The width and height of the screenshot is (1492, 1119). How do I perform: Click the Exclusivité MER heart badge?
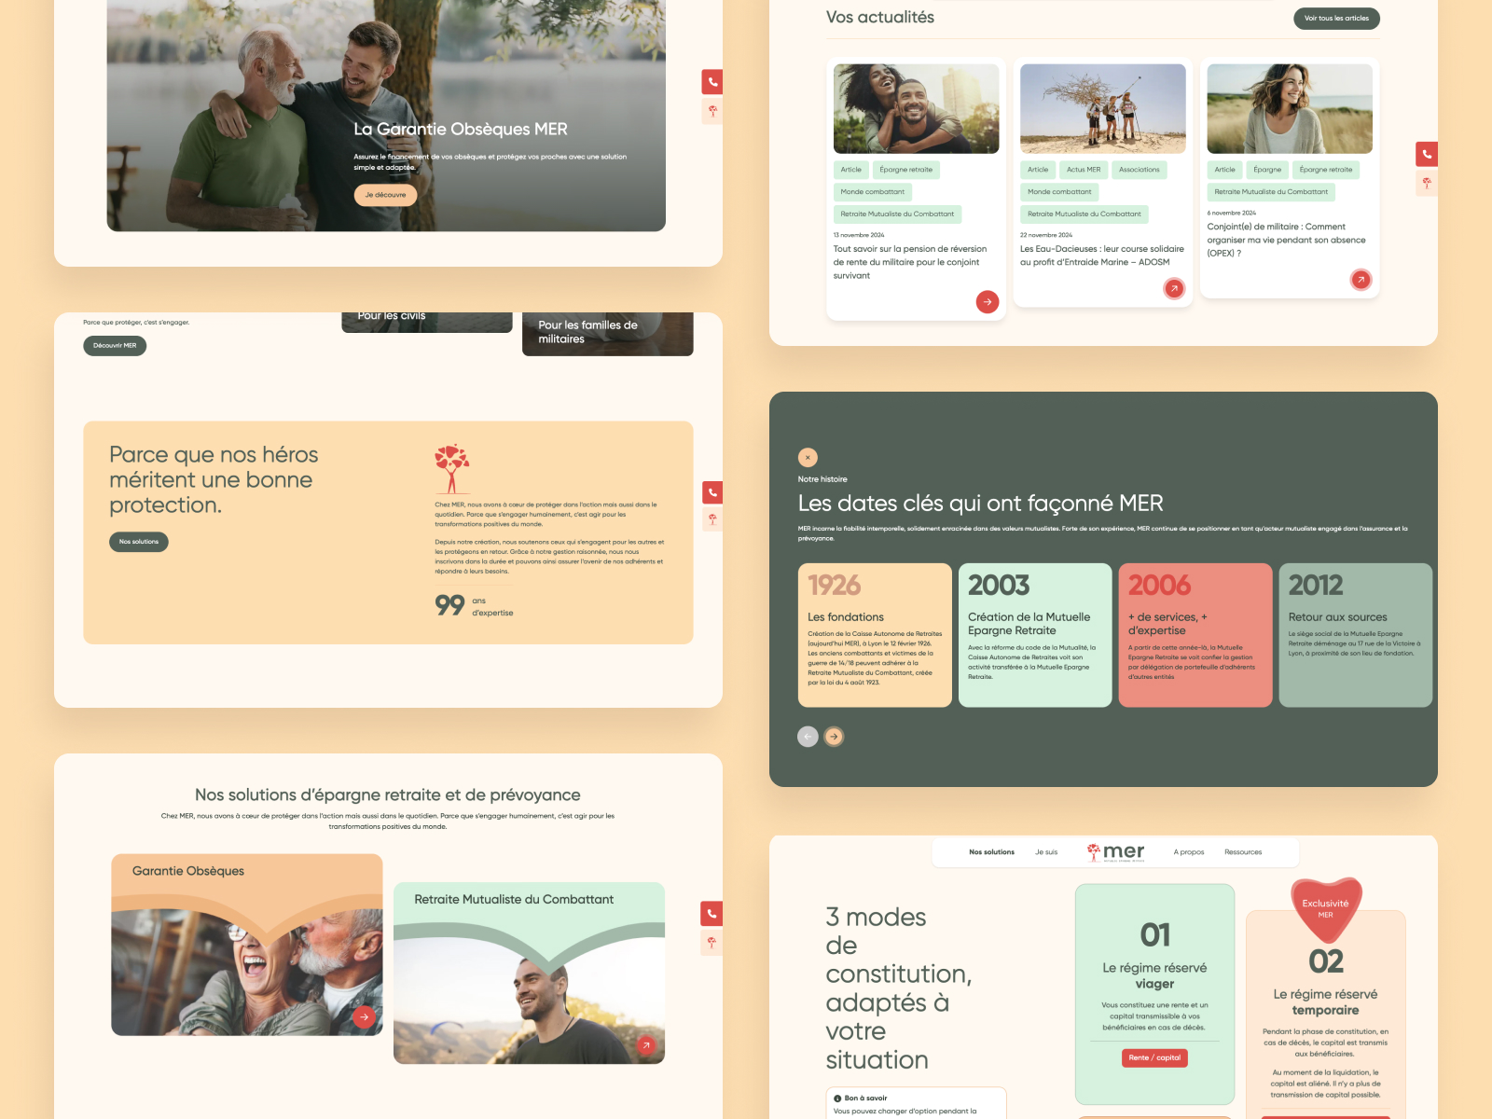click(x=1326, y=908)
